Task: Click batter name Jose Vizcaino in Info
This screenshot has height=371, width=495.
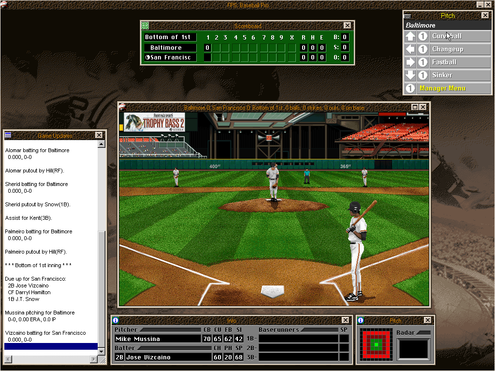Action: tap(168, 357)
